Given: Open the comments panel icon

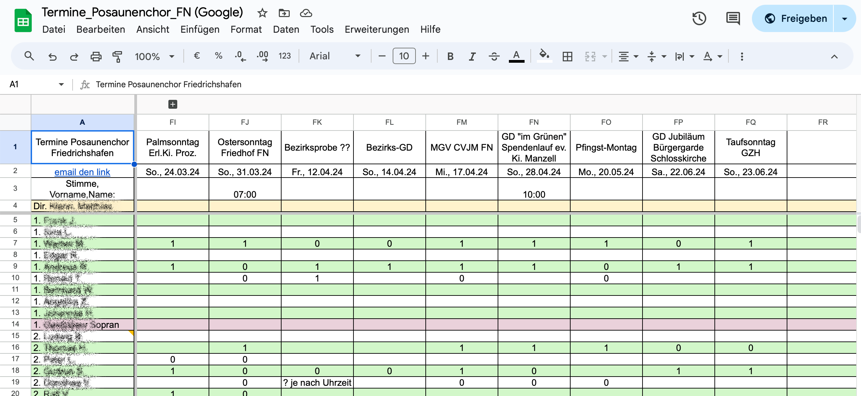Looking at the screenshot, I should tap(732, 18).
